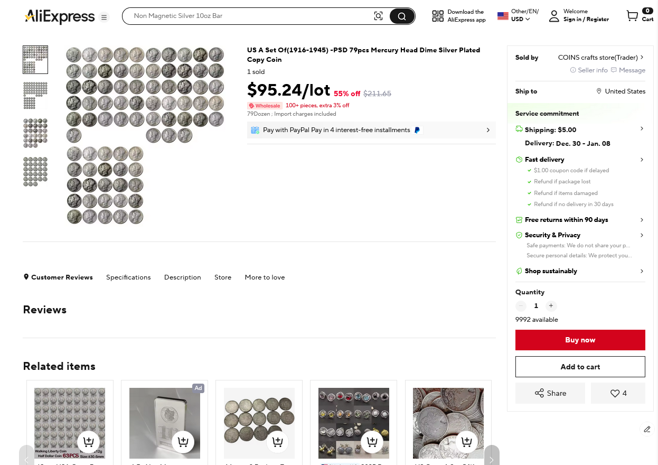Expand Fast delivery details
Screen dimensions: 658x465
(642, 160)
